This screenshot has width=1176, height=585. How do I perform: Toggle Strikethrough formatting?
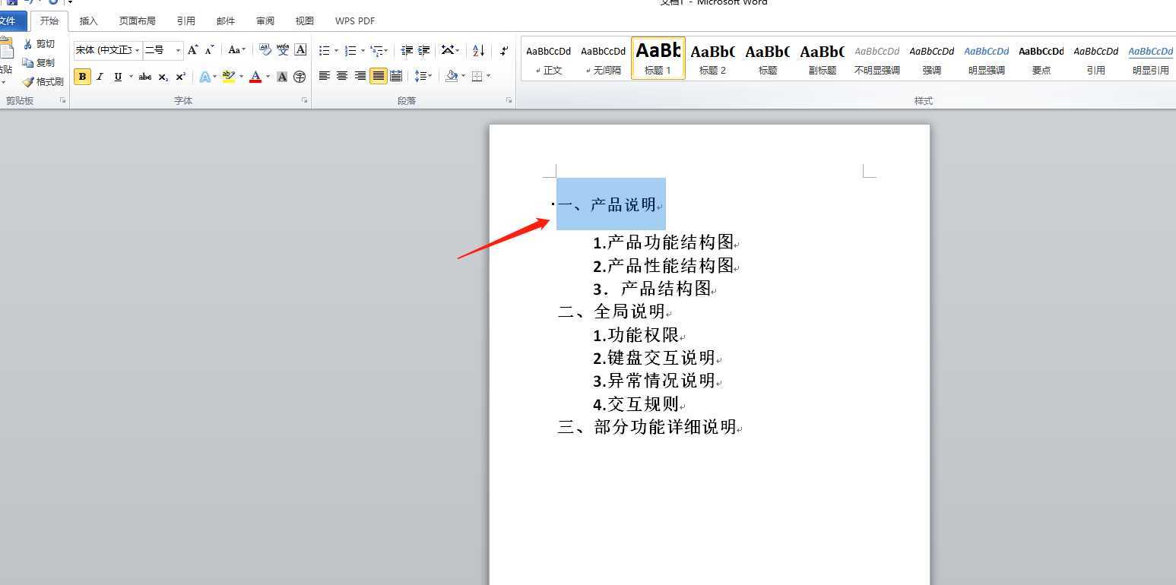[x=145, y=77]
